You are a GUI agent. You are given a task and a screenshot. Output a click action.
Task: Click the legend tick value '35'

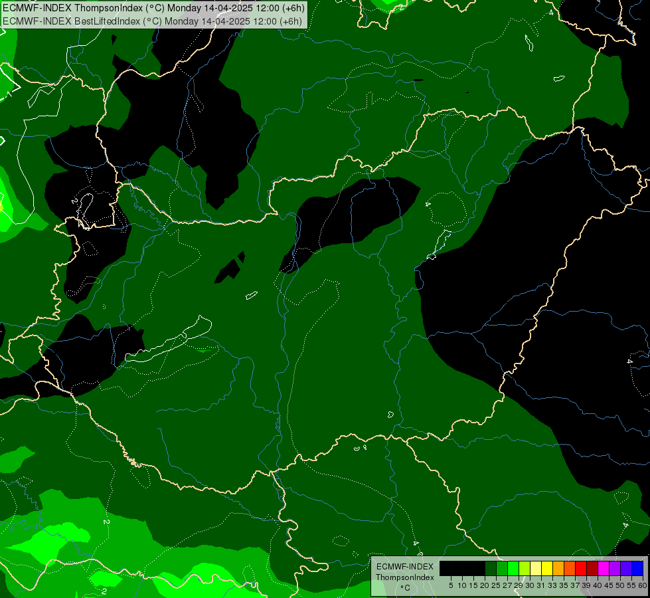(x=564, y=585)
